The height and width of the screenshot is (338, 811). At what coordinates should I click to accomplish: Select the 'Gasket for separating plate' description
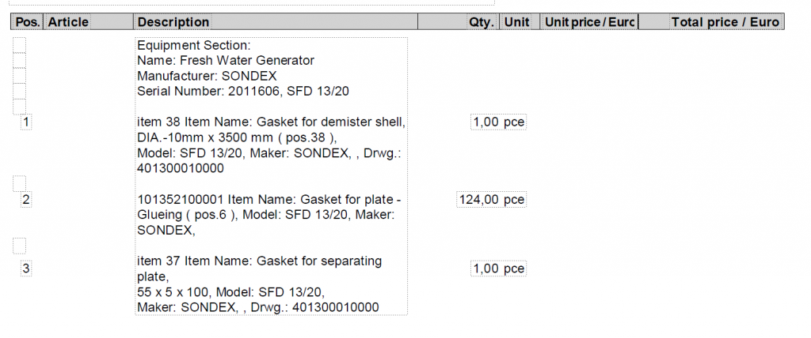click(x=260, y=261)
